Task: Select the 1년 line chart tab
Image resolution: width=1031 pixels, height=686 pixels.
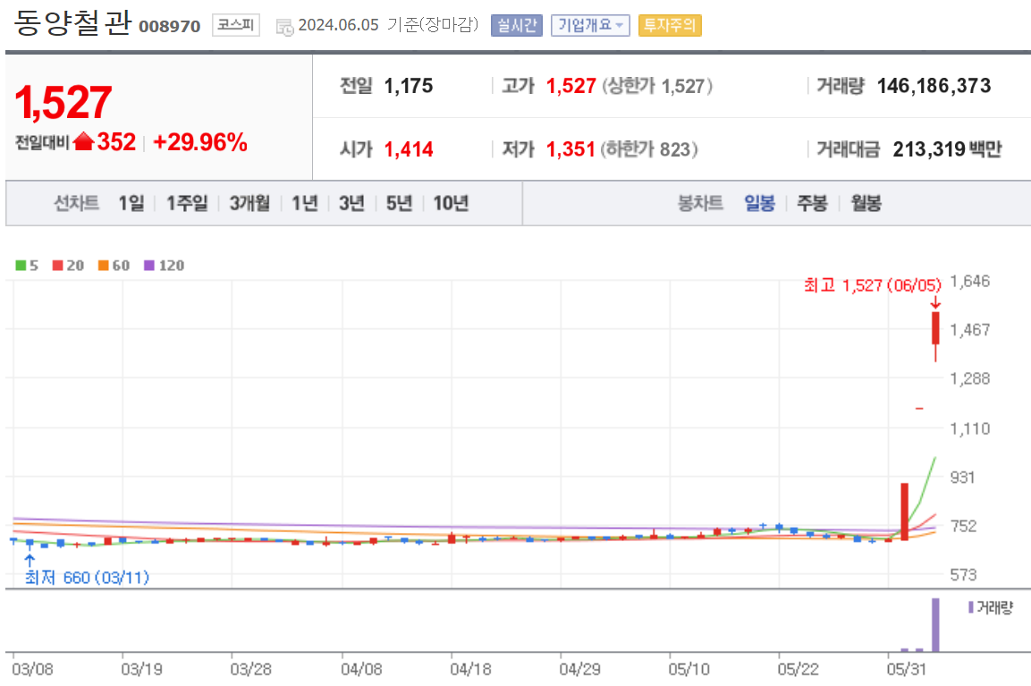Action: point(304,203)
